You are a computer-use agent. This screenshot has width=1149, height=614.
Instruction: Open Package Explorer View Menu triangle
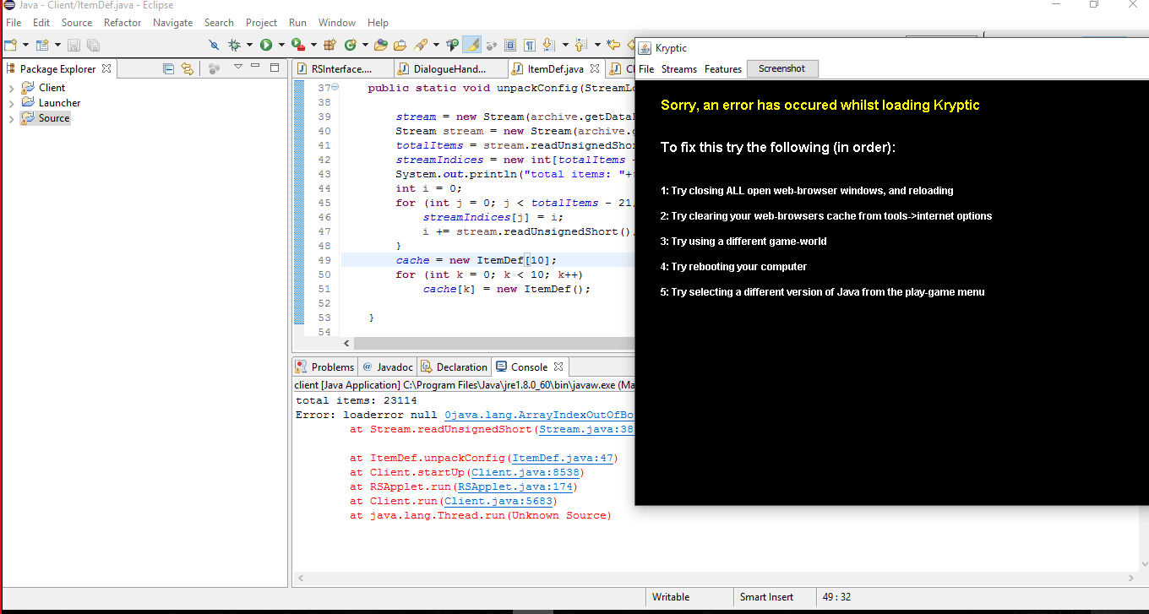pyautogui.click(x=239, y=67)
